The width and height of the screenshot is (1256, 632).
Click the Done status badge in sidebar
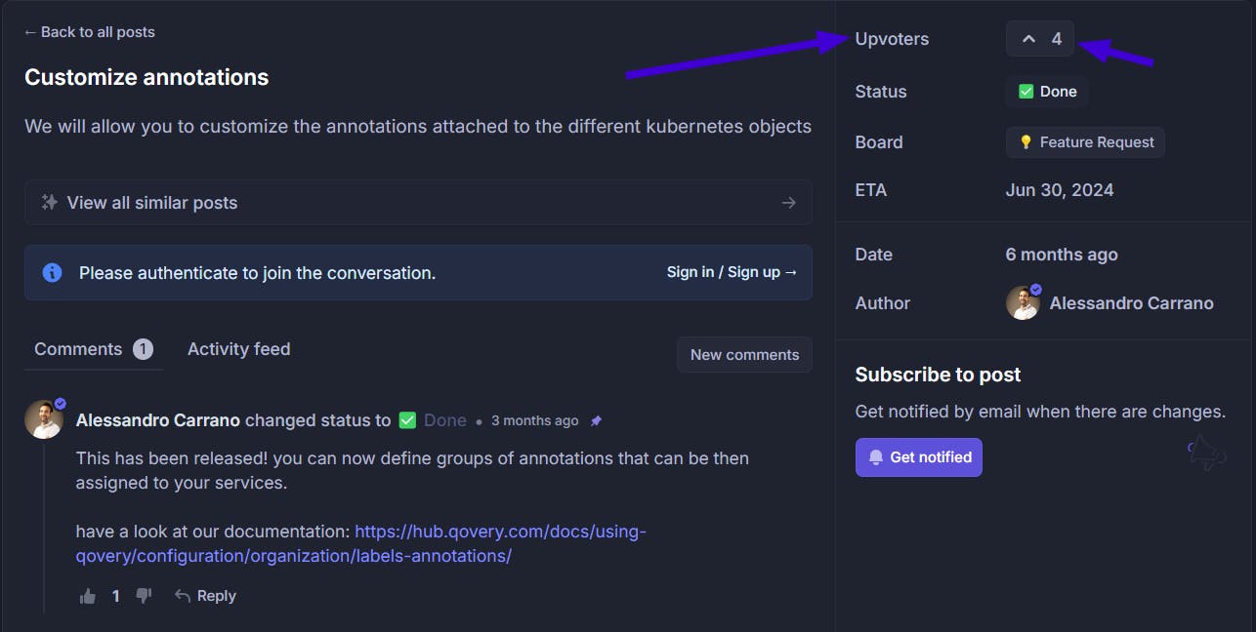click(x=1047, y=92)
